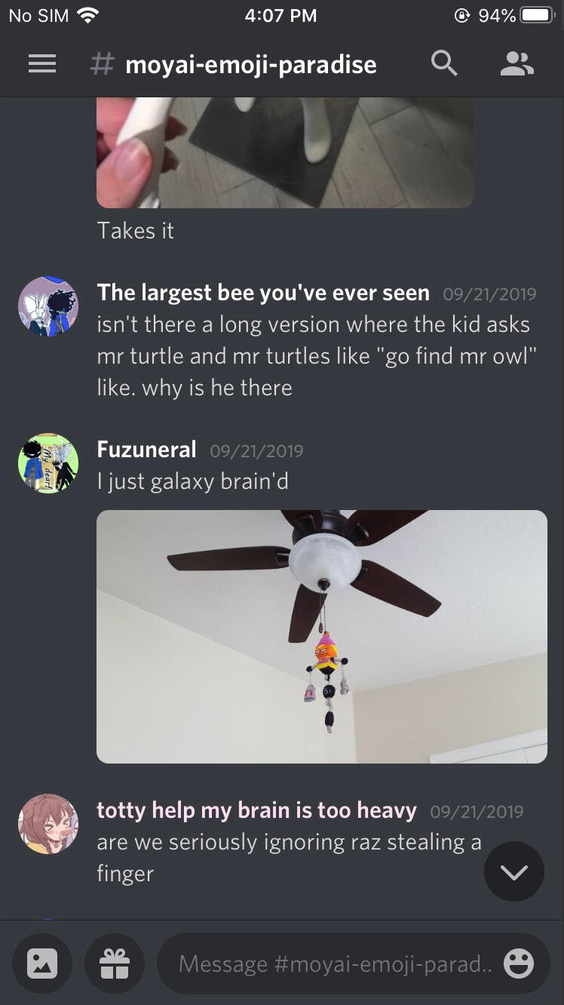Show the channel members list icon
This screenshot has height=1005, width=564.
pos(517,64)
